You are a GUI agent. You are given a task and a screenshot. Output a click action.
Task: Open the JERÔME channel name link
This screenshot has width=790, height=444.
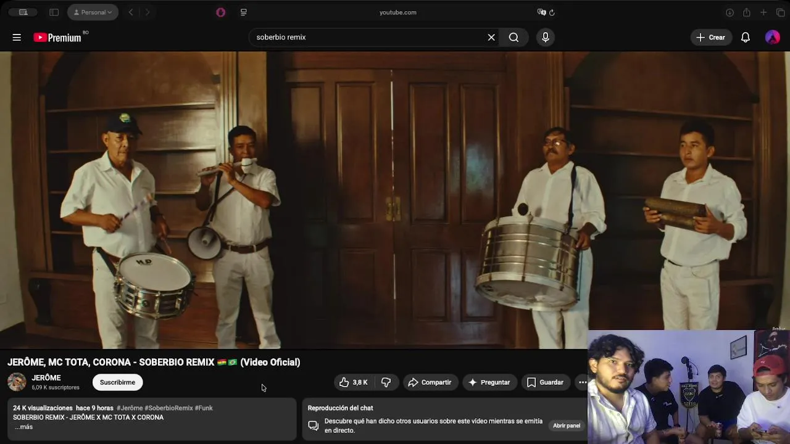tap(46, 378)
